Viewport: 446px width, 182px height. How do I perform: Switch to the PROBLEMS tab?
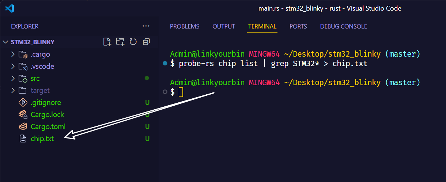coord(185,26)
